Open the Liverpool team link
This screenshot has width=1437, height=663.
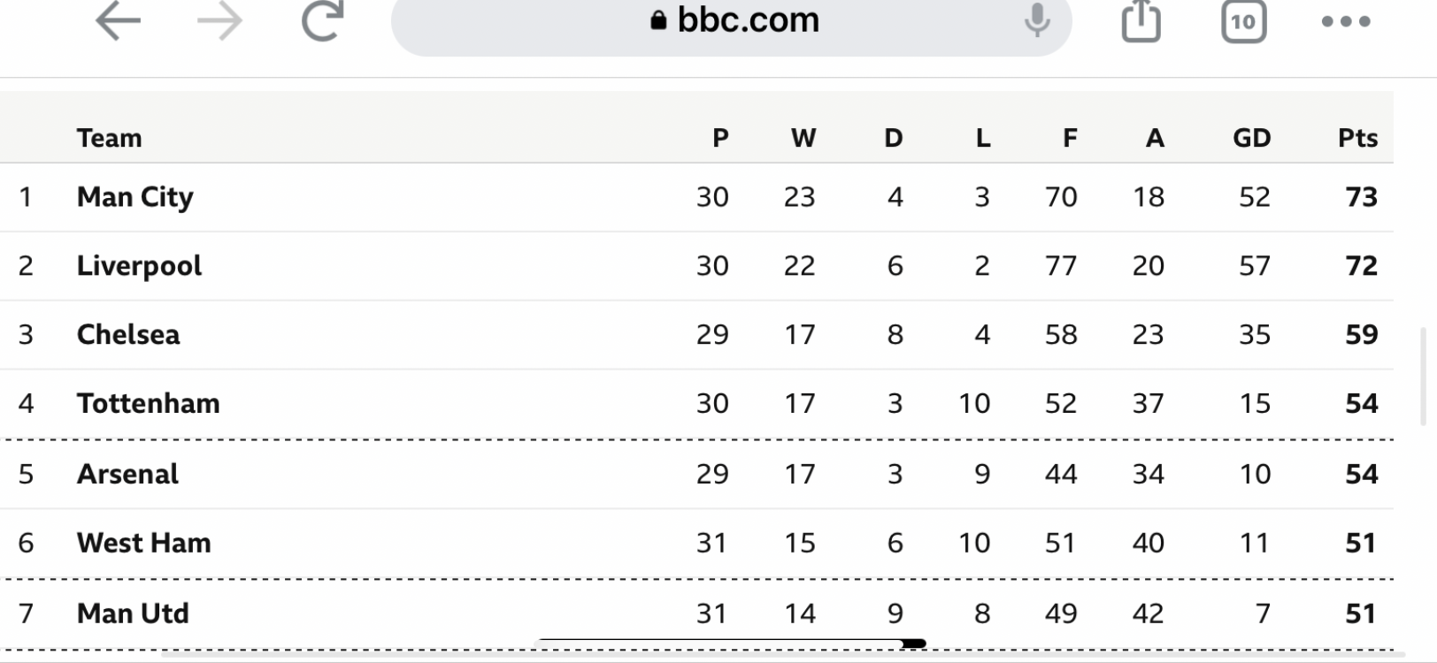[139, 266]
